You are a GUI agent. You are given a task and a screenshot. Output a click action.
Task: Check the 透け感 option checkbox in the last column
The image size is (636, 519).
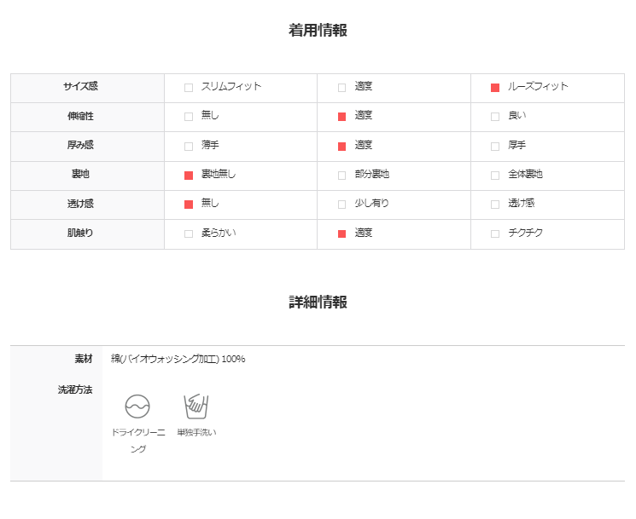[x=495, y=205]
